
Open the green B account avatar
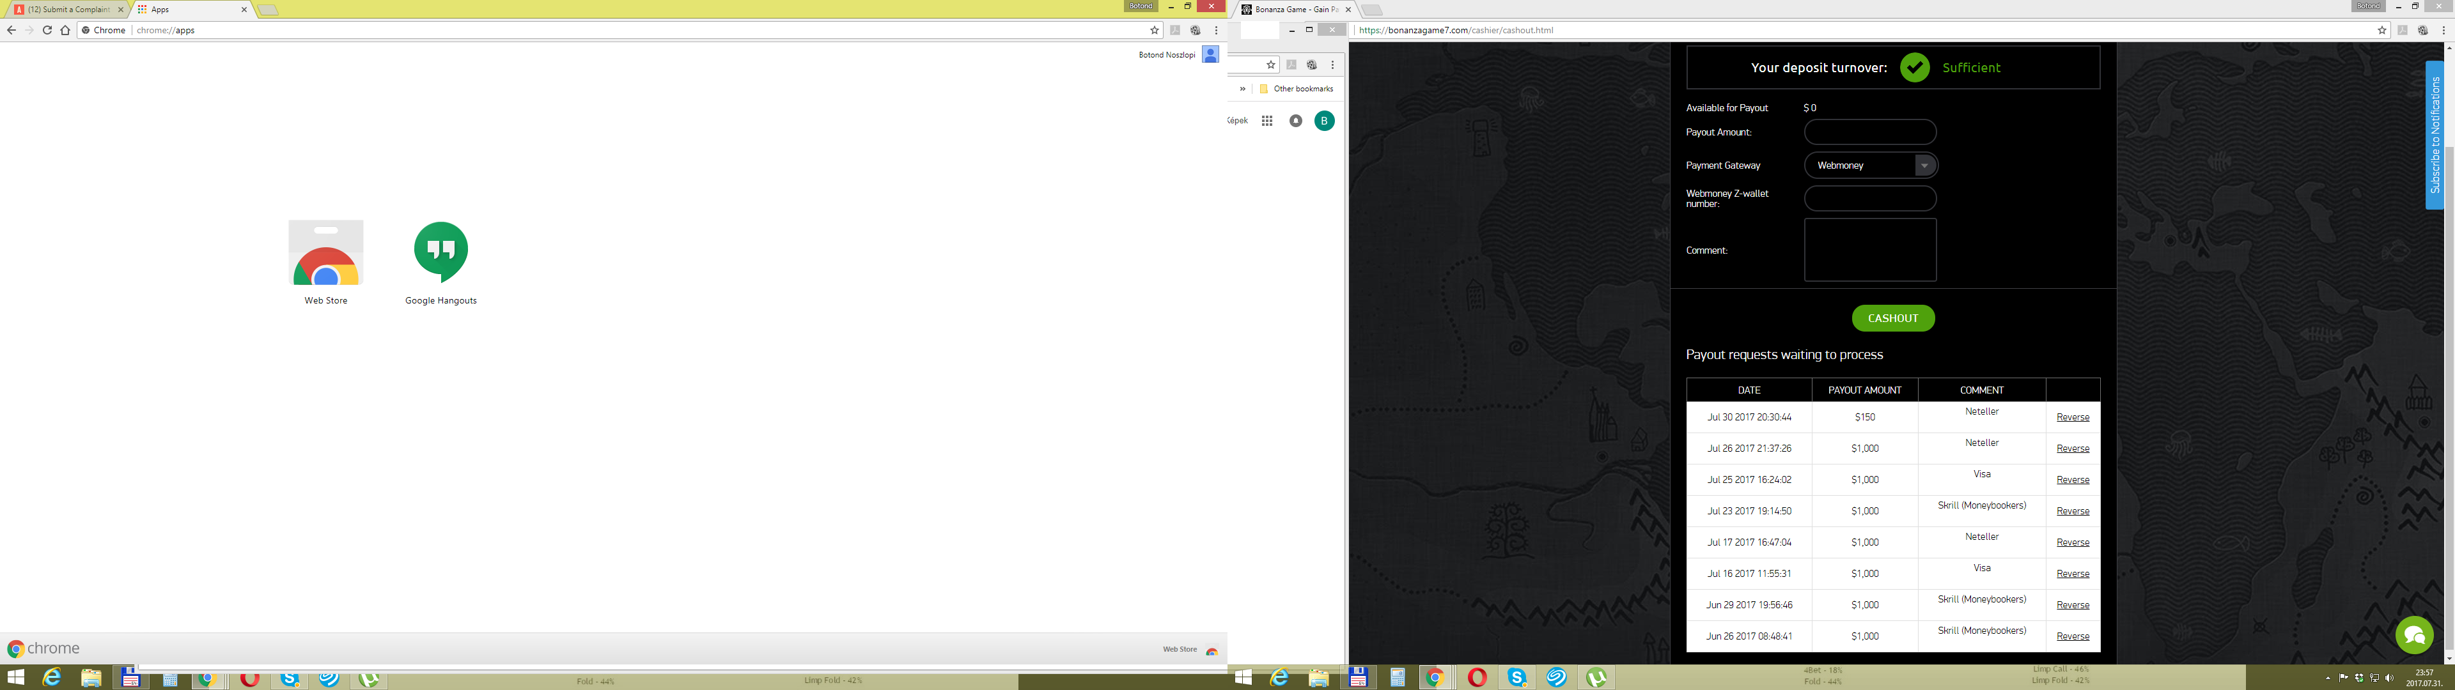(1324, 121)
